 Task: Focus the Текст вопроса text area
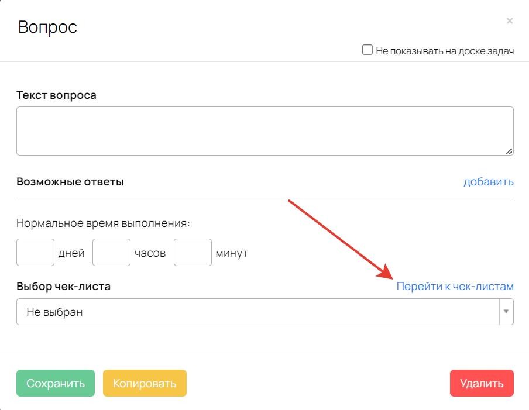[x=265, y=131]
